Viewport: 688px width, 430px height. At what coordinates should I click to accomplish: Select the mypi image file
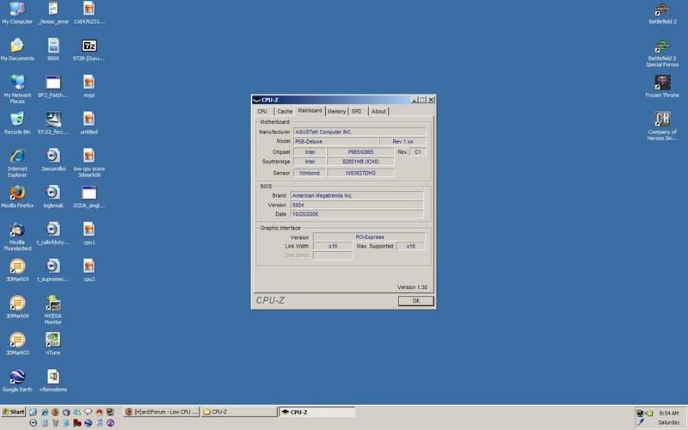(89, 86)
